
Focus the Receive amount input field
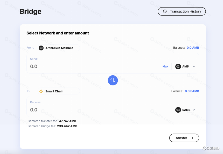100,110
